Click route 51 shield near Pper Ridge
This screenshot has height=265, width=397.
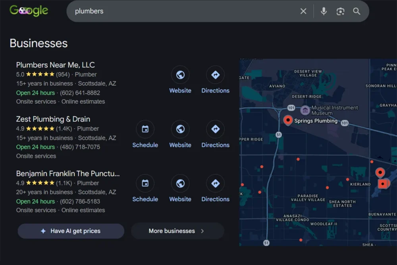[x=279, y=134]
